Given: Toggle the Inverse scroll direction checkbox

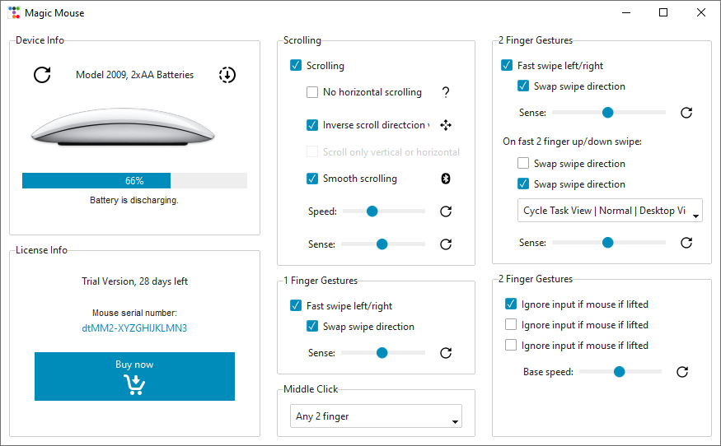Looking at the screenshot, I should (312, 125).
